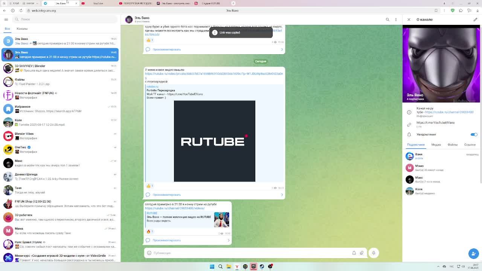
Task: Comment on the 21:00 stream post
Action: [x=188, y=240]
